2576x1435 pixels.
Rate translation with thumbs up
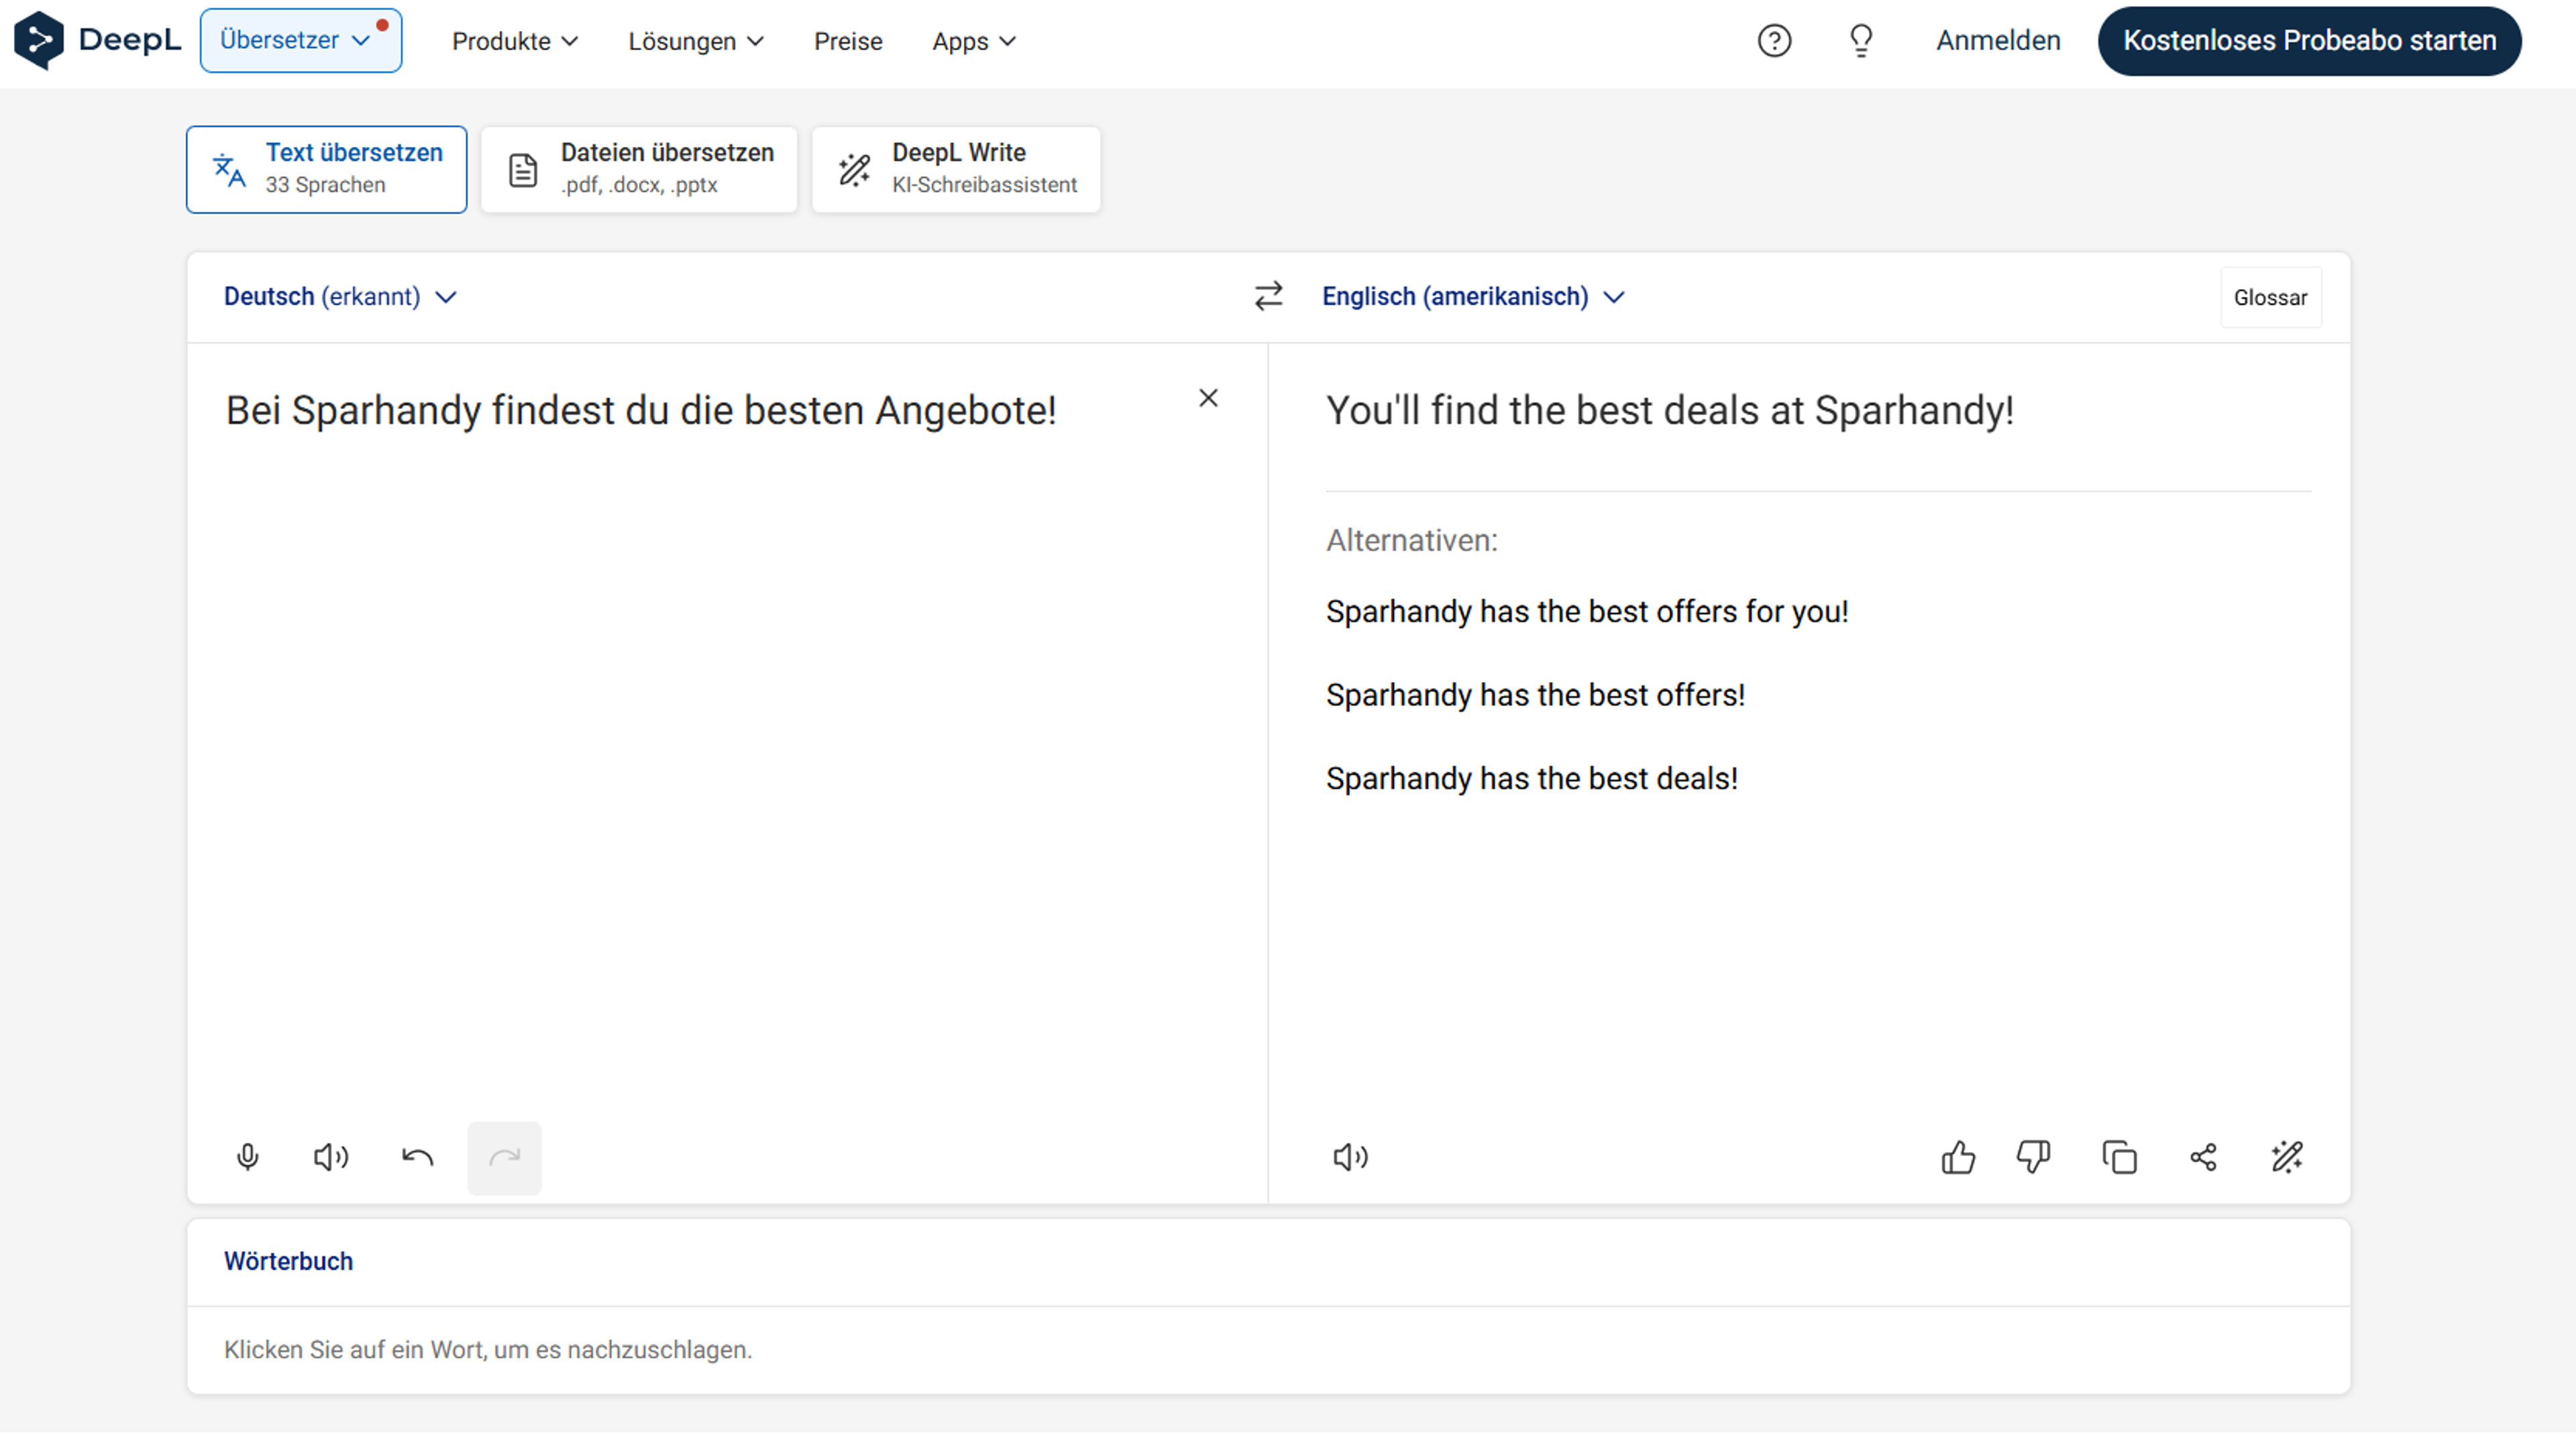pyautogui.click(x=1958, y=1157)
